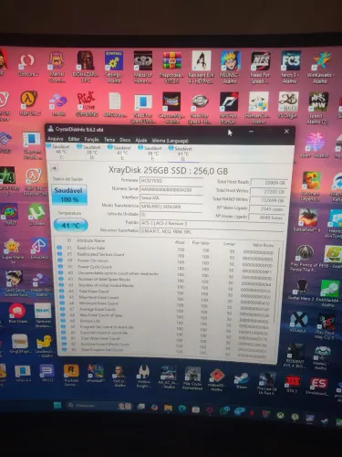This screenshot has height=457, width=342.
Task: Open the Função menu
Action: click(91, 139)
